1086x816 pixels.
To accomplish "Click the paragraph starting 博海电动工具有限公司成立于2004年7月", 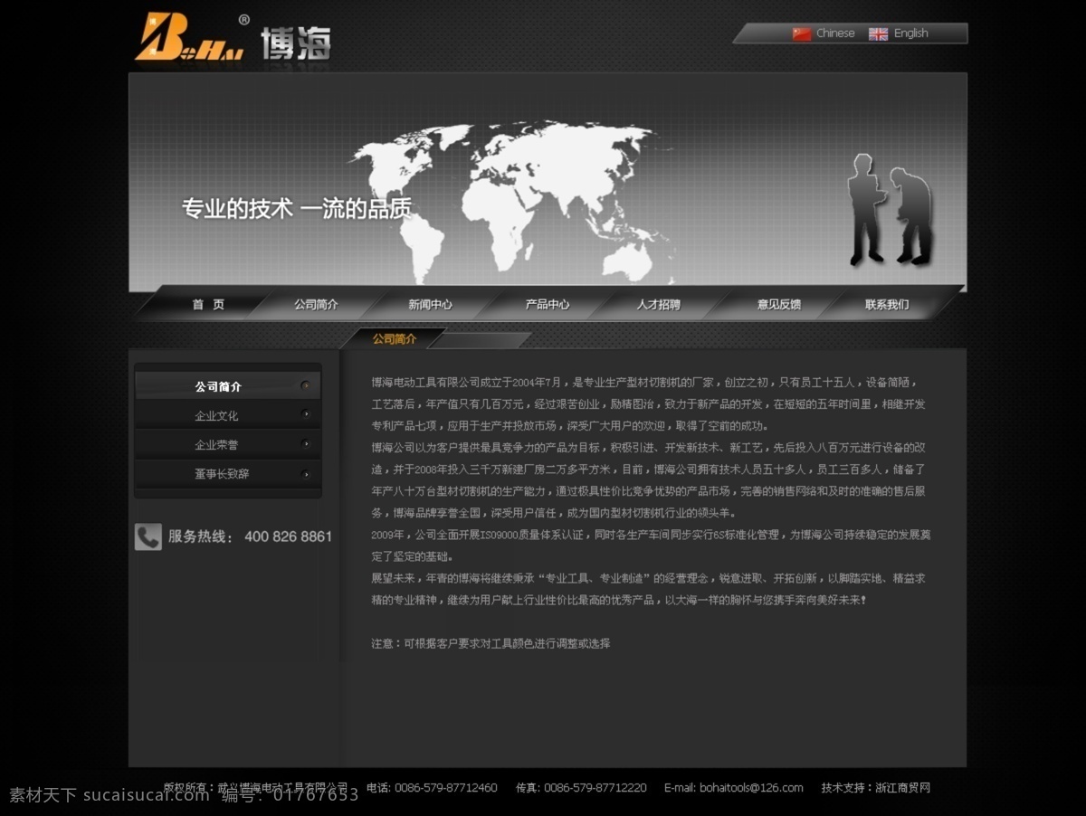I will (649, 404).
